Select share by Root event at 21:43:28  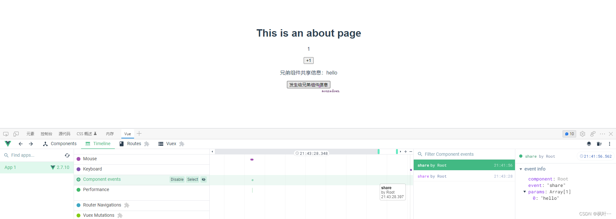464,176
